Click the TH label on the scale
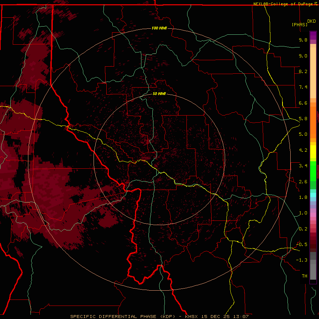This screenshot has height=319, width=319. point(304,276)
